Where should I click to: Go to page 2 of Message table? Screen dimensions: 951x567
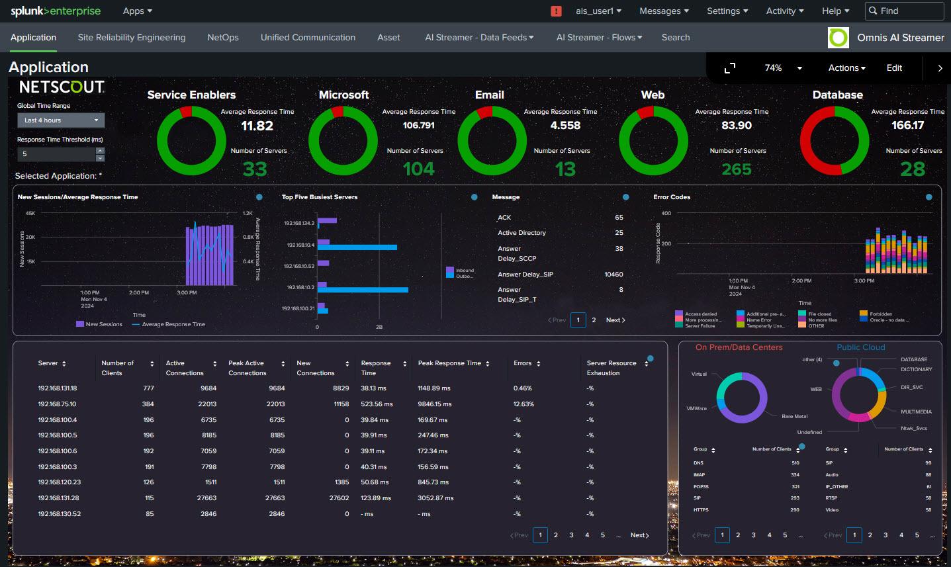tap(594, 320)
